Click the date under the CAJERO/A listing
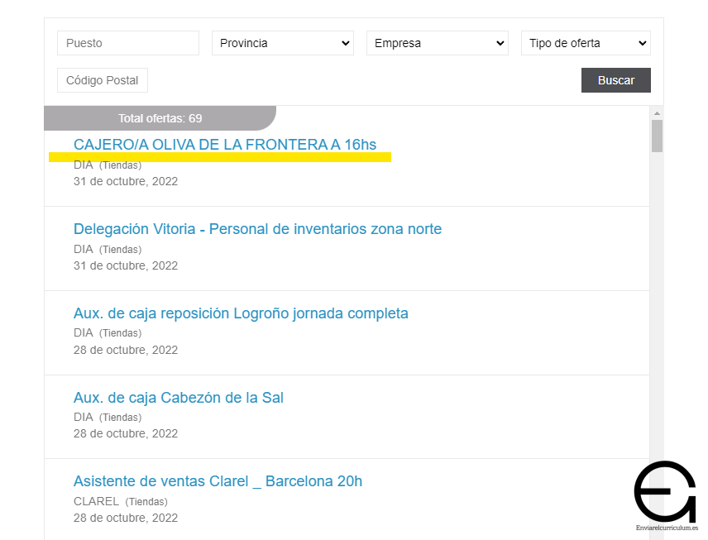This screenshot has width=708, height=540. tap(126, 181)
